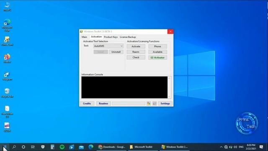Switch to Downloads Google Chrome taskbar window

coord(112,147)
